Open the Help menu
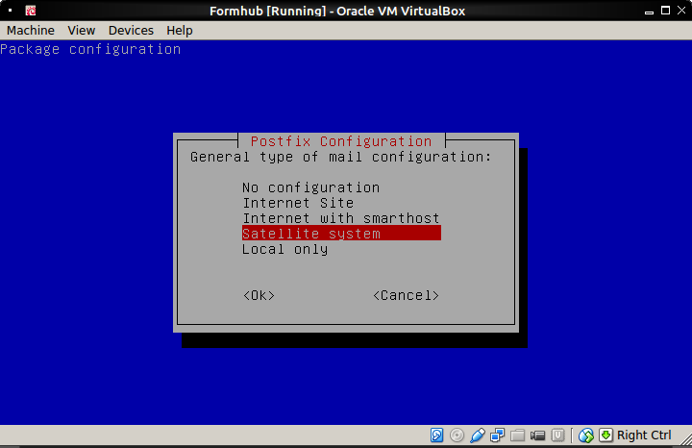 (179, 30)
